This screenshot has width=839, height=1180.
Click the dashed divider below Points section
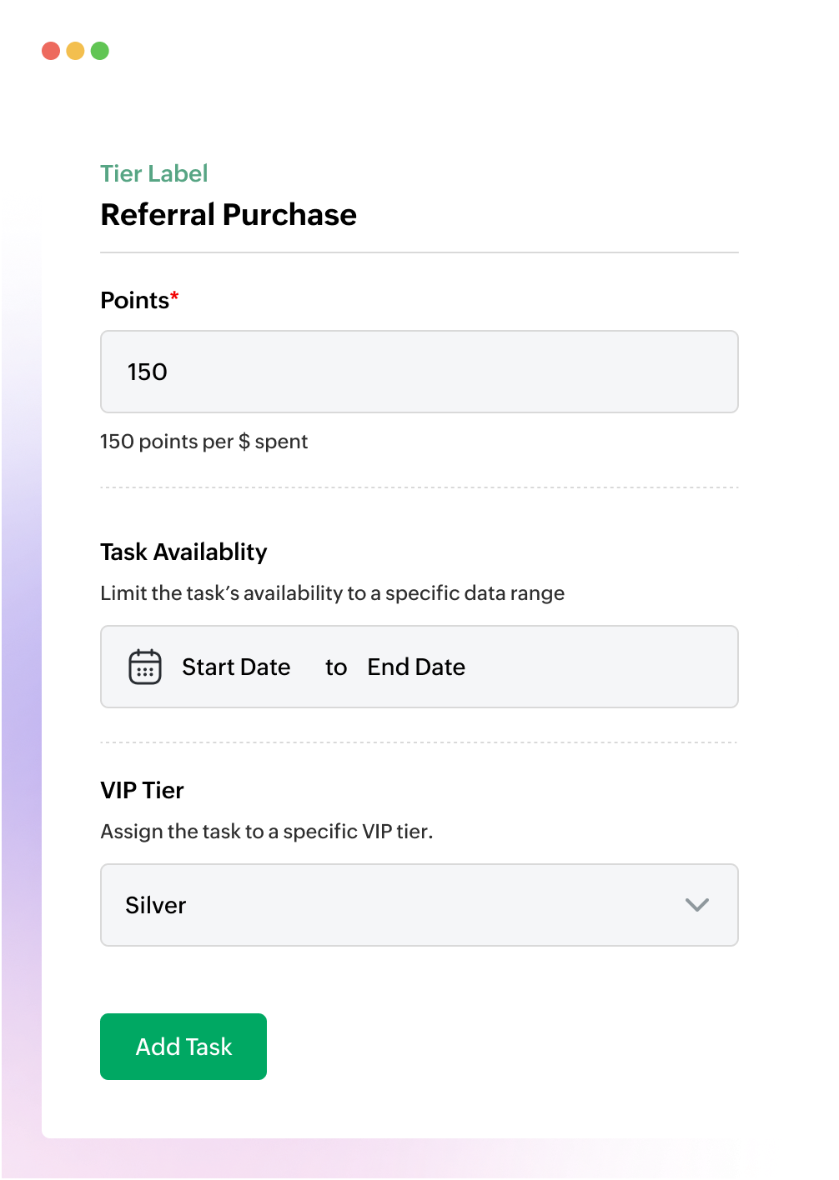[419, 486]
